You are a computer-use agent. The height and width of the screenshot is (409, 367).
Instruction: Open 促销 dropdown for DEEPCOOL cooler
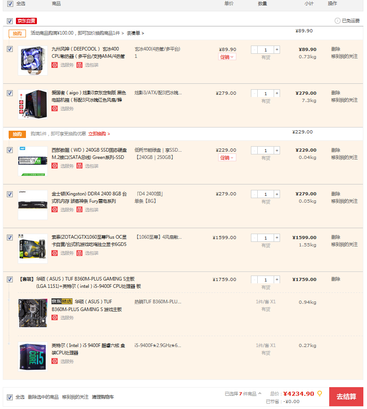[x=227, y=57]
